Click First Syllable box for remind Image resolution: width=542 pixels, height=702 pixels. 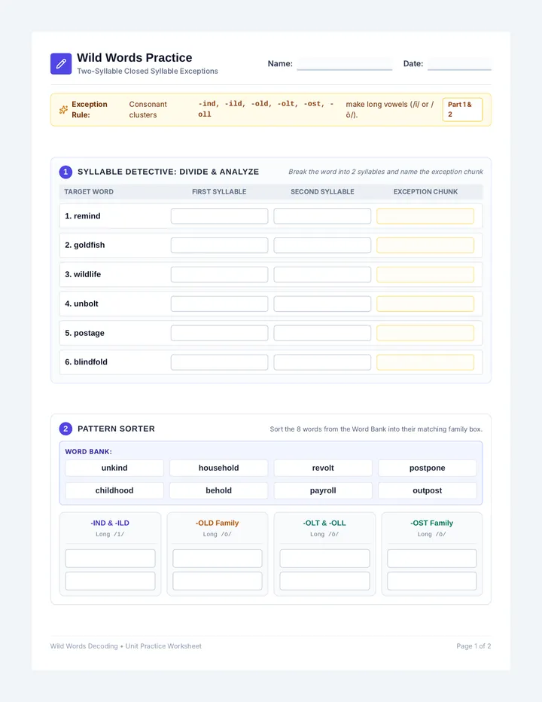coord(219,215)
